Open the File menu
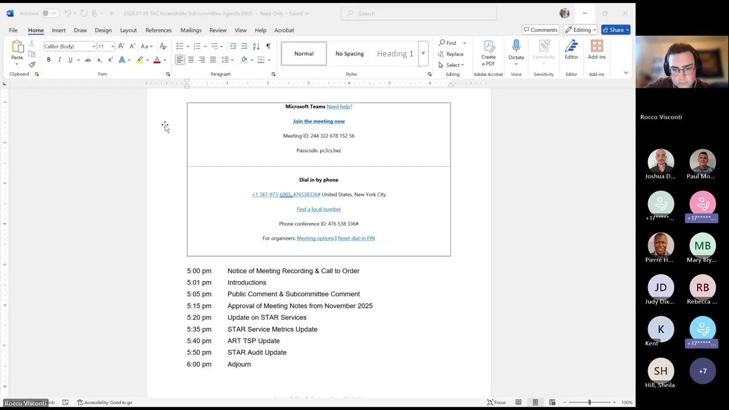729x410 pixels. 13,30
